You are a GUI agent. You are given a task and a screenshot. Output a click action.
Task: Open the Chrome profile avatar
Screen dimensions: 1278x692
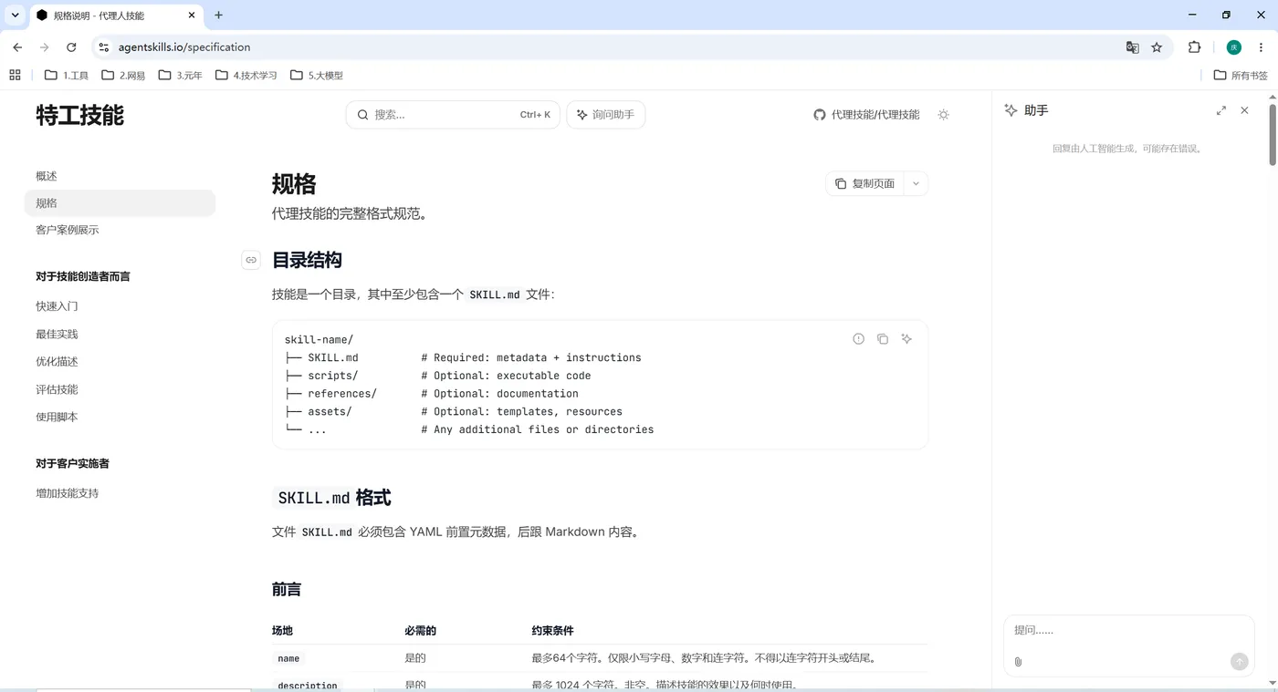click(x=1234, y=47)
